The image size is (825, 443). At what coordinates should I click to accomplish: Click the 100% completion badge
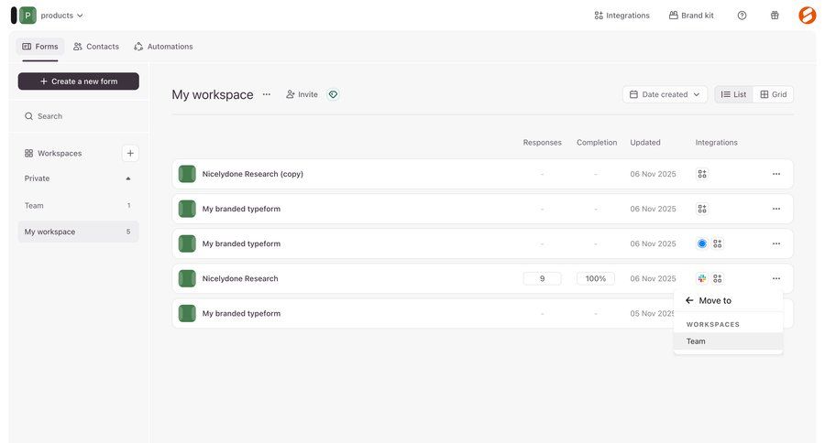click(596, 278)
